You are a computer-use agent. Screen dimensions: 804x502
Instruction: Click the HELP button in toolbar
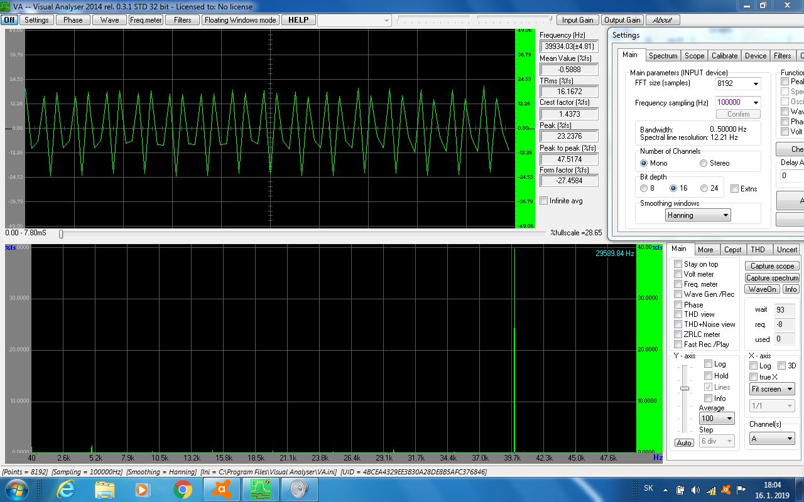[298, 20]
